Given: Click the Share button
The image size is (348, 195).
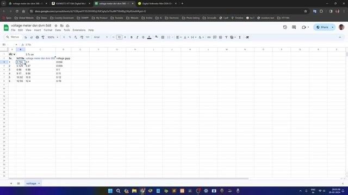Looking at the screenshot, I should pyautogui.click(x=322, y=27).
